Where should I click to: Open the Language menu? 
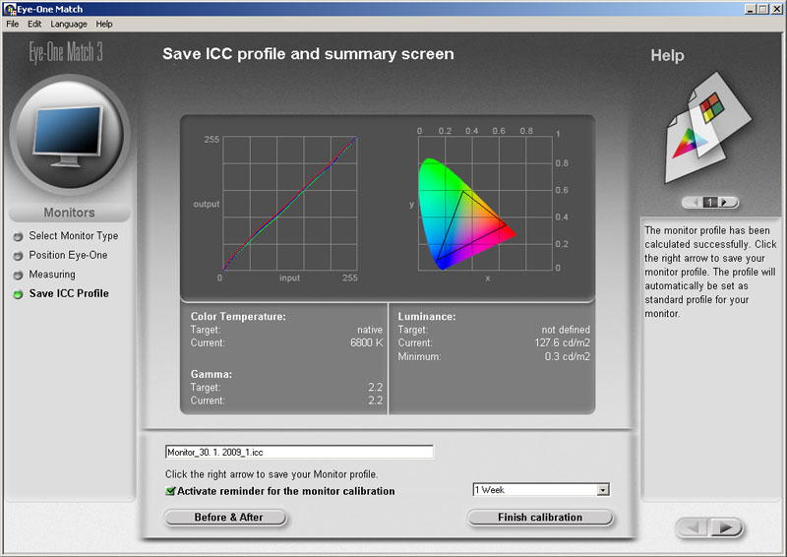pyautogui.click(x=68, y=24)
